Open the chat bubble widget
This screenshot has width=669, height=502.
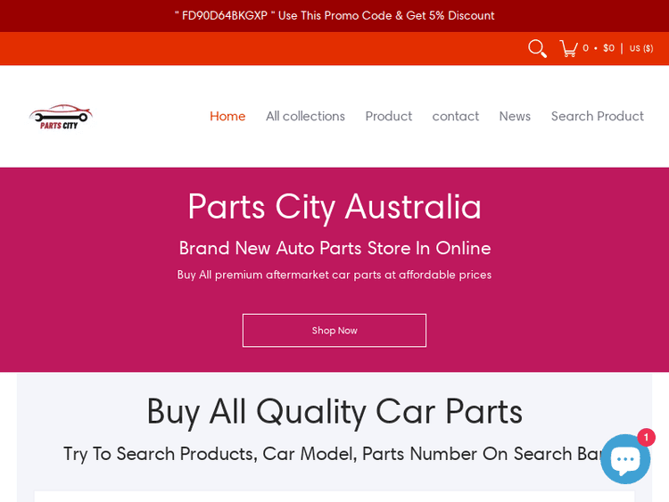pyautogui.click(x=625, y=459)
